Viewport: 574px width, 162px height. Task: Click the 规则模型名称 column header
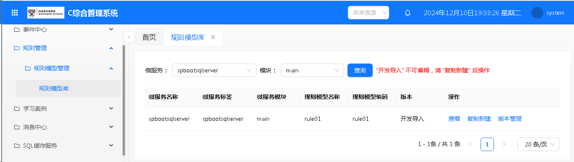[x=322, y=97]
